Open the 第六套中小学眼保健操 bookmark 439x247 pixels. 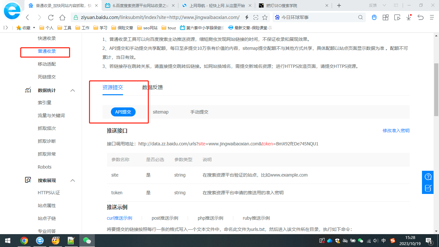pyautogui.click(x=202, y=28)
